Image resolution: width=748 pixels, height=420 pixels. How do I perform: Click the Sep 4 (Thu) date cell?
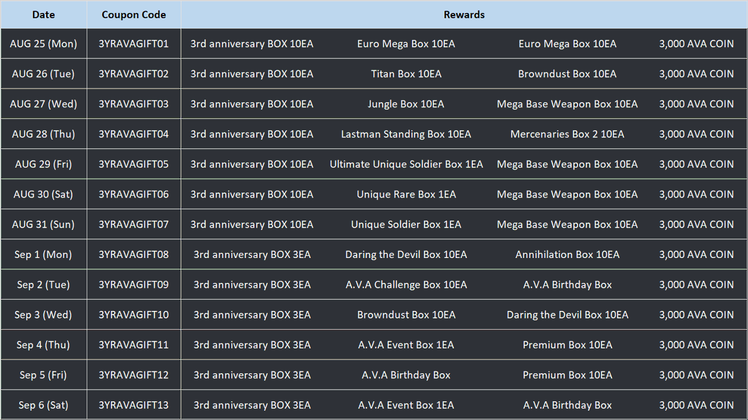pos(43,345)
